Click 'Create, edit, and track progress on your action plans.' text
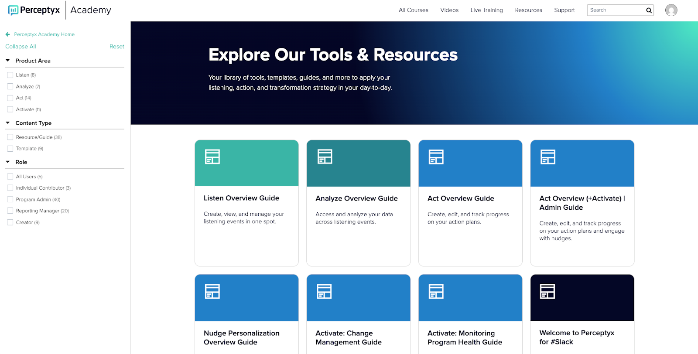The height and width of the screenshot is (354, 698). pos(468,218)
